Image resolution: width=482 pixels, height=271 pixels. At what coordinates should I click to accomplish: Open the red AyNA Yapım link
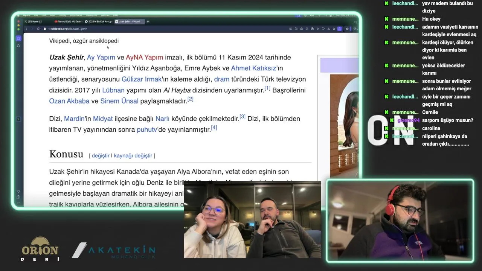(144, 58)
